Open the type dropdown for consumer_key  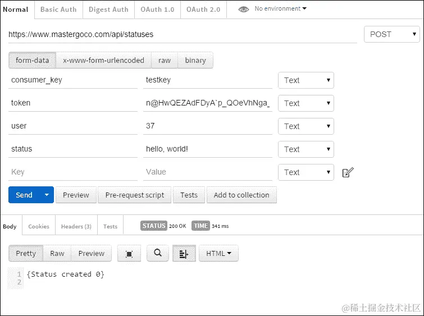click(x=306, y=80)
